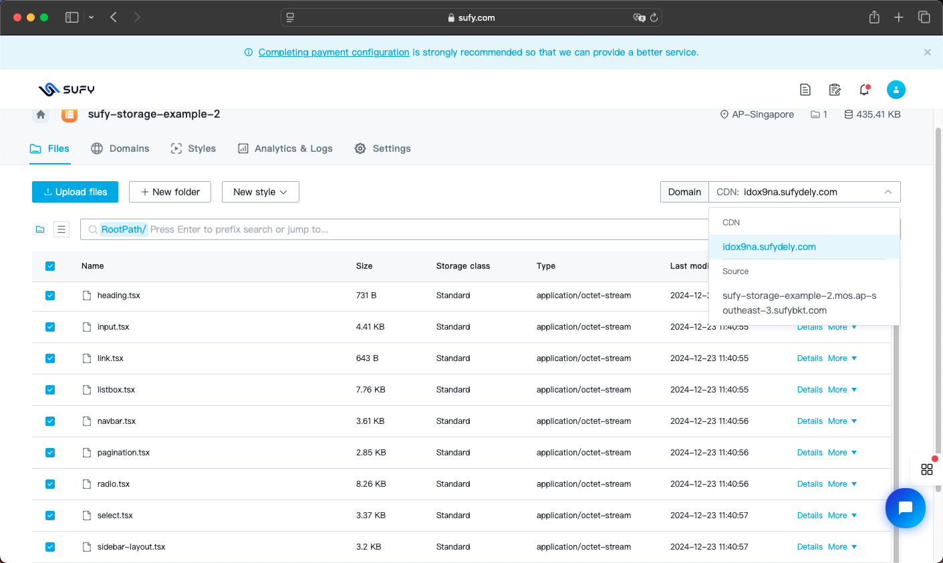Expand More menu for link.tsx
The height and width of the screenshot is (563, 943).
[842, 358]
